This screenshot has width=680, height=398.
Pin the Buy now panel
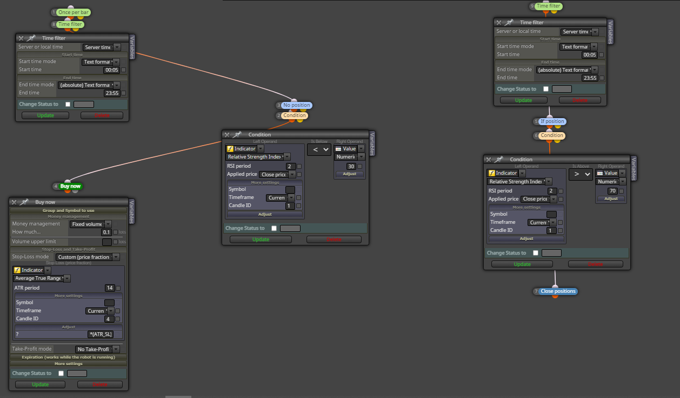(24, 202)
